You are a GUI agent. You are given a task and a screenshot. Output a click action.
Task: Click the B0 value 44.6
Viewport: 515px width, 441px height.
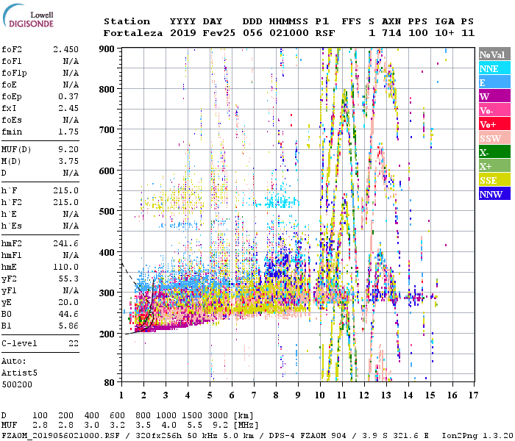(x=68, y=314)
